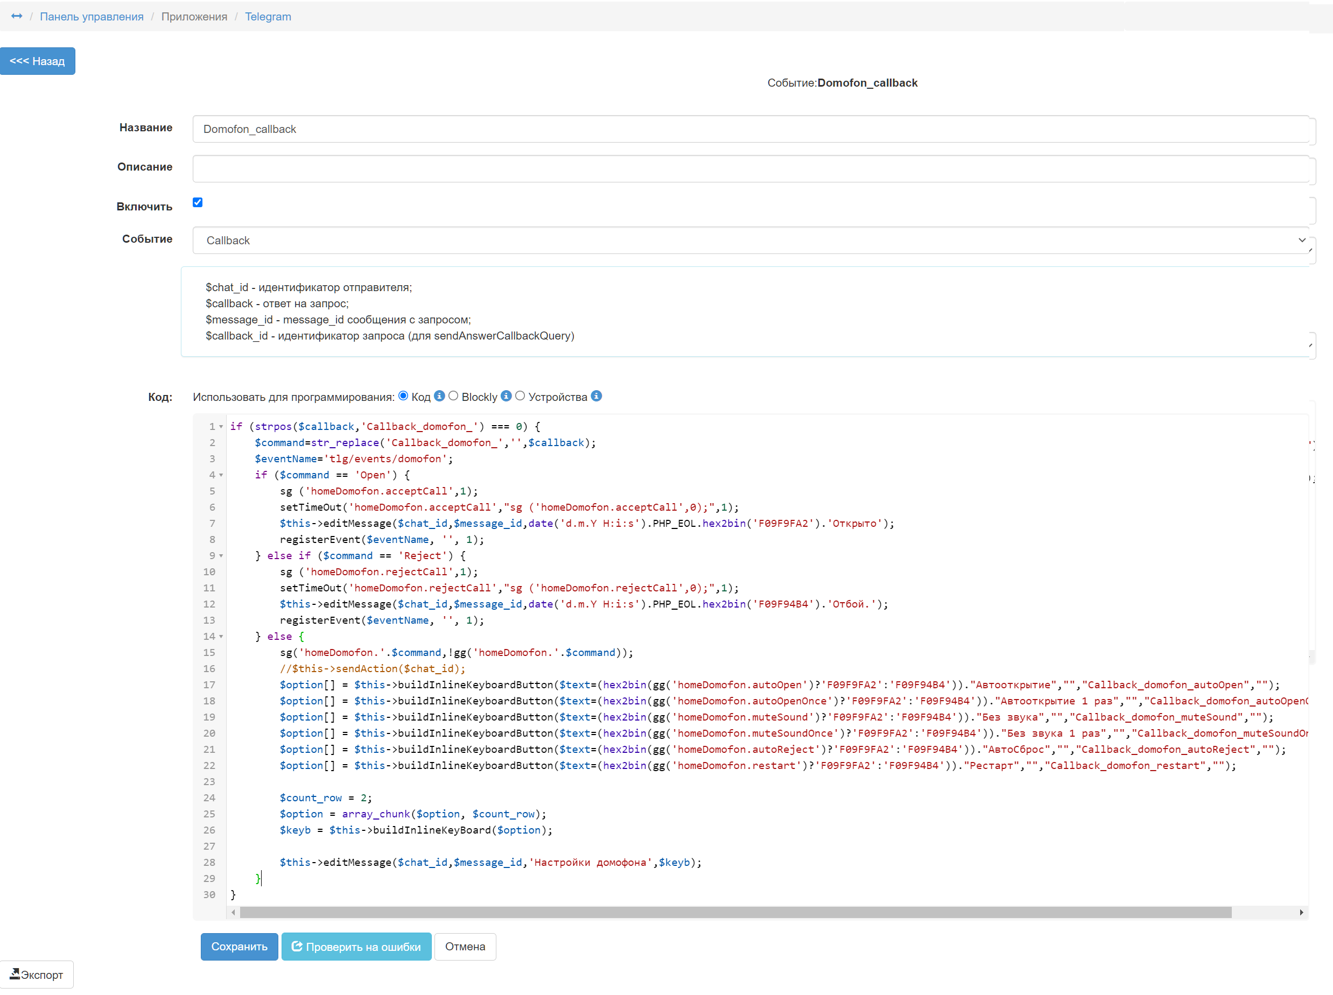Click the Сохранить button
This screenshot has width=1333, height=995.
239,946
